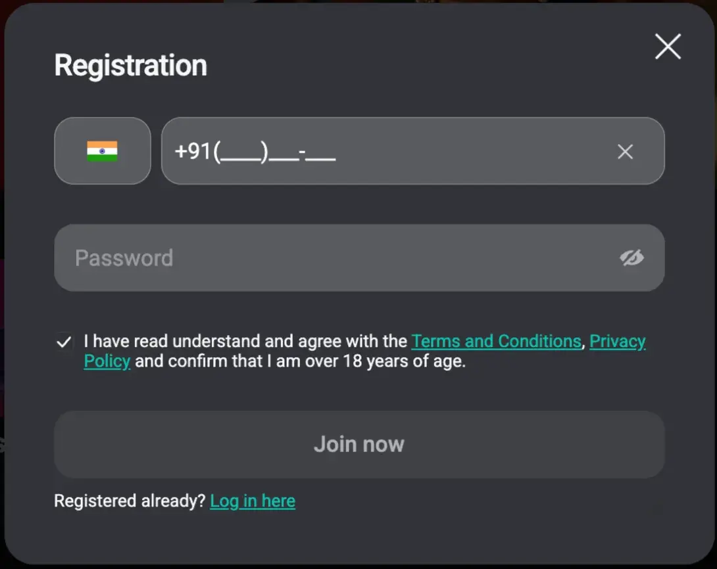Open the Privacy link after Terms and Conditions
Image resolution: width=717 pixels, height=569 pixels.
tap(617, 342)
